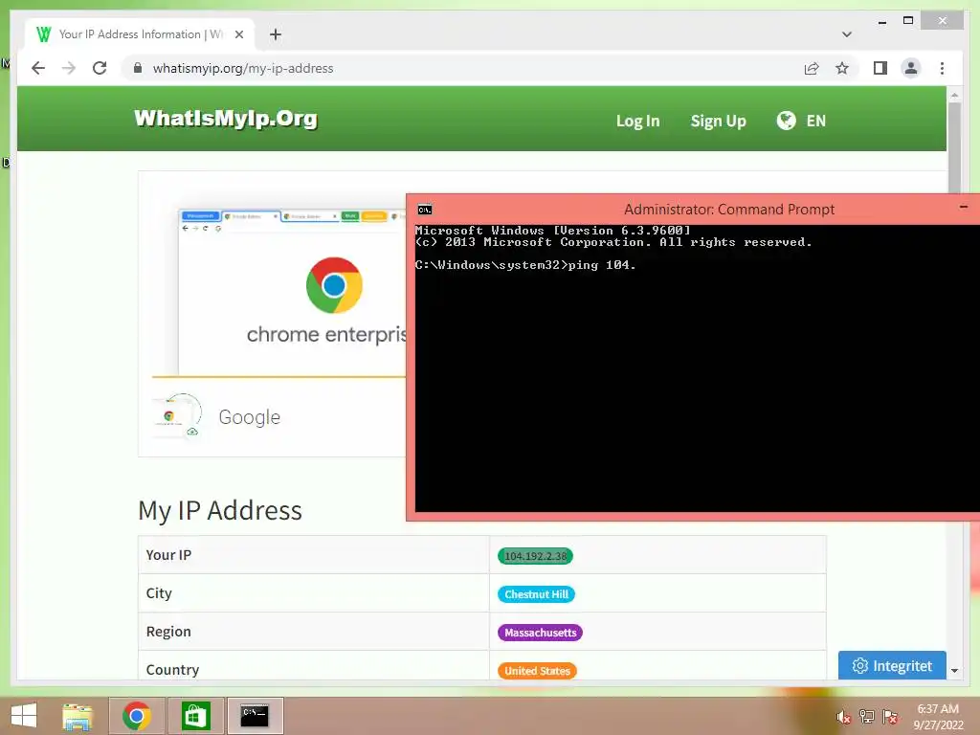Open the Chrome profile avatar
The image size is (980, 735).
point(911,68)
